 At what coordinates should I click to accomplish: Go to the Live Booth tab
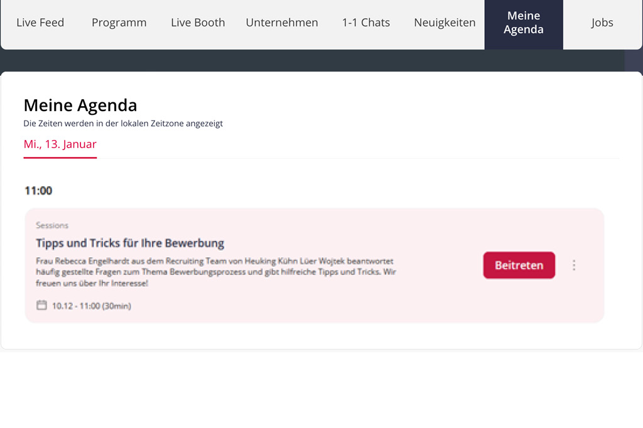coord(198,23)
